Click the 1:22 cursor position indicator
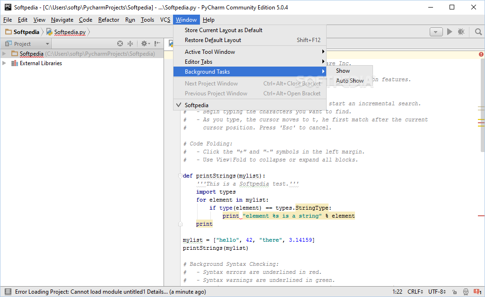The height and width of the screenshot is (297, 485). coord(397,291)
